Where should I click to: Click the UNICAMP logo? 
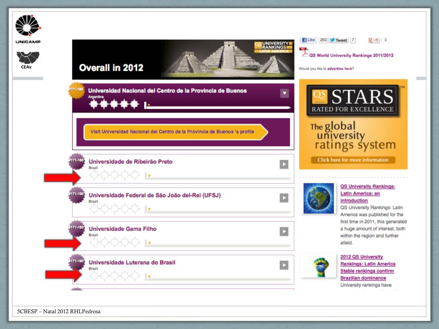28,29
